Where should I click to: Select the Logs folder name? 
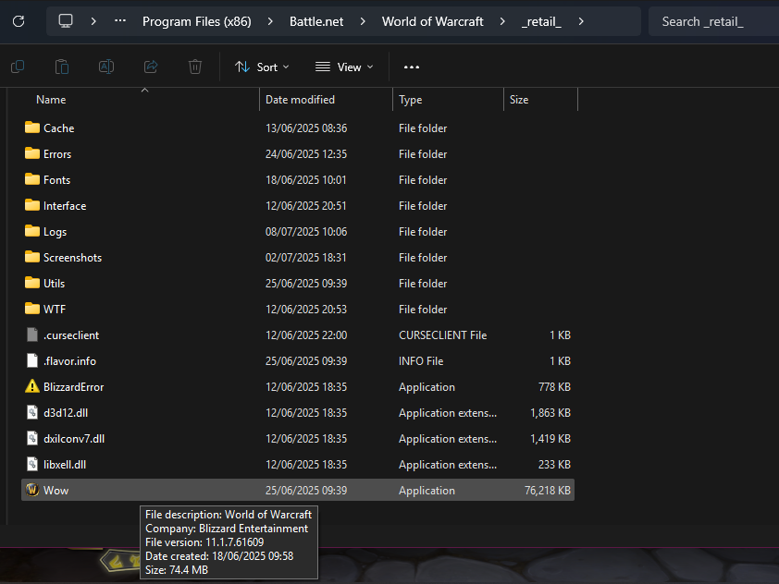[x=55, y=232]
